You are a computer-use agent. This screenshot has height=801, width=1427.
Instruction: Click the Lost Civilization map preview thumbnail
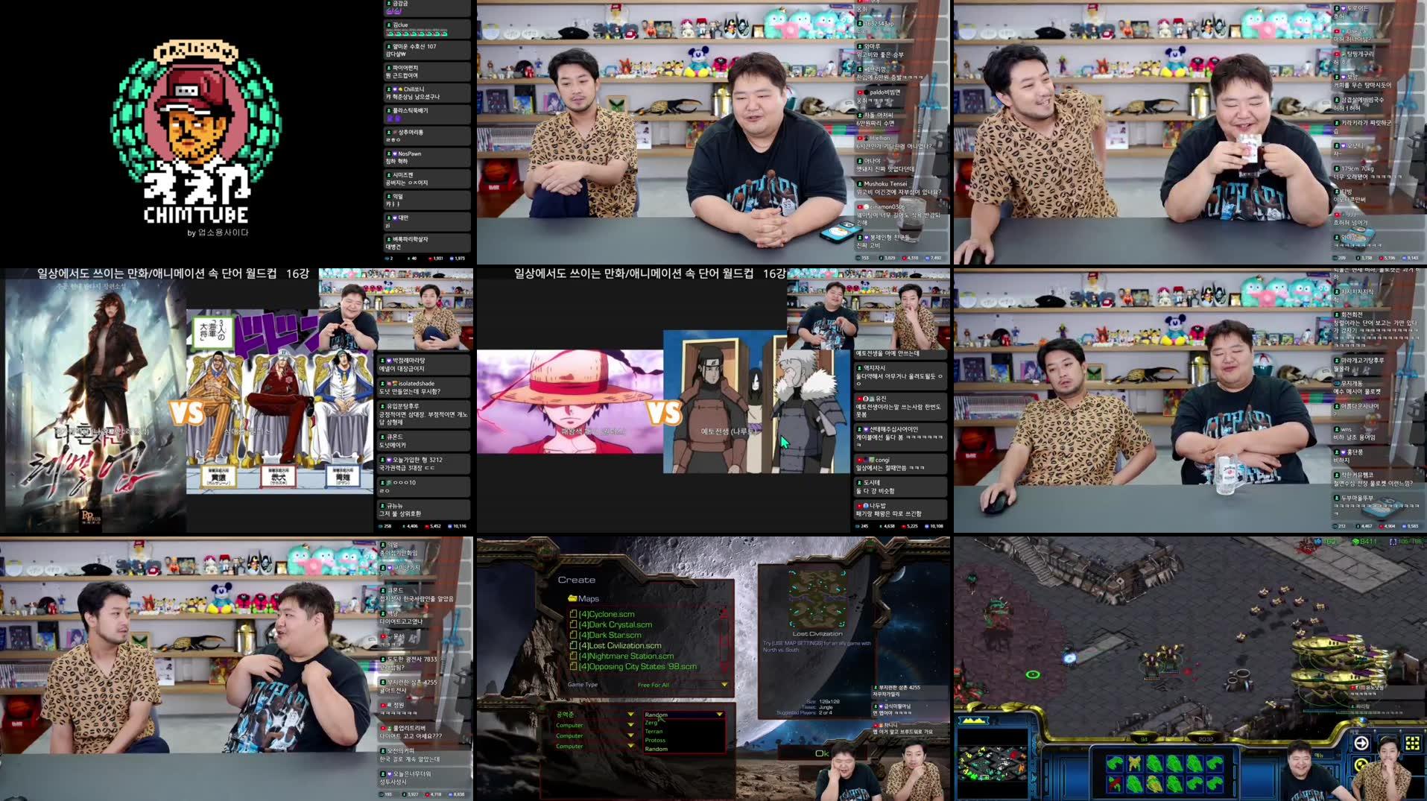(817, 598)
